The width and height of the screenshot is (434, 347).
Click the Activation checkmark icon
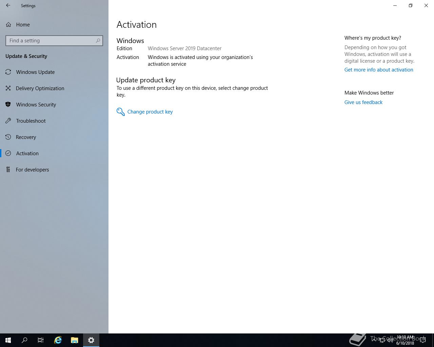pyautogui.click(x=8, y=154)
